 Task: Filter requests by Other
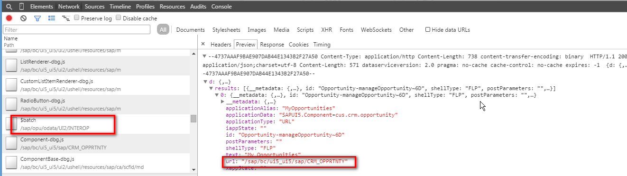[406, 30]
